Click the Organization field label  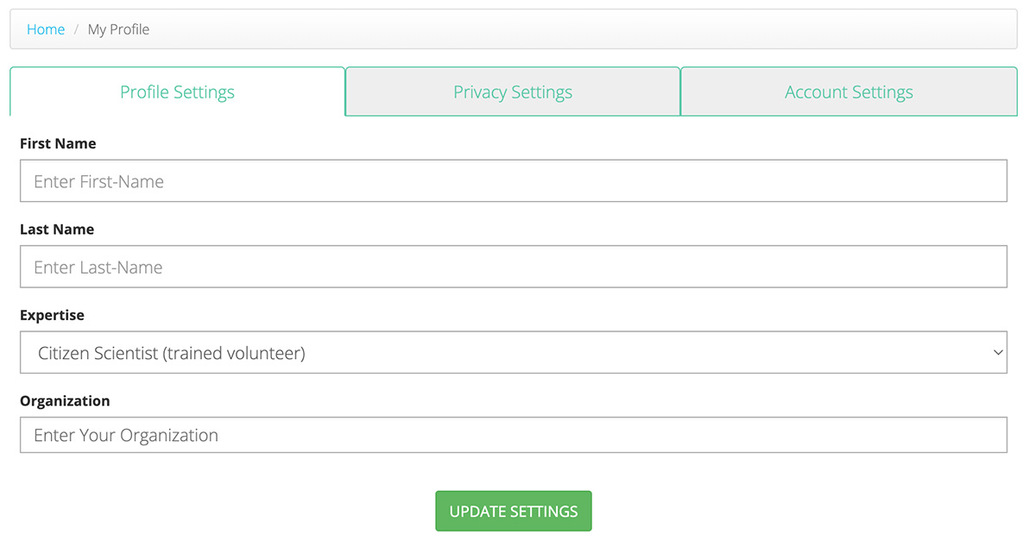pos(65,400)
